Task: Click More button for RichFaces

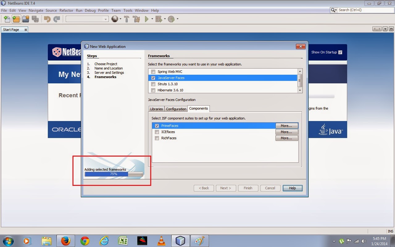Action: click(x=287, y=138)
